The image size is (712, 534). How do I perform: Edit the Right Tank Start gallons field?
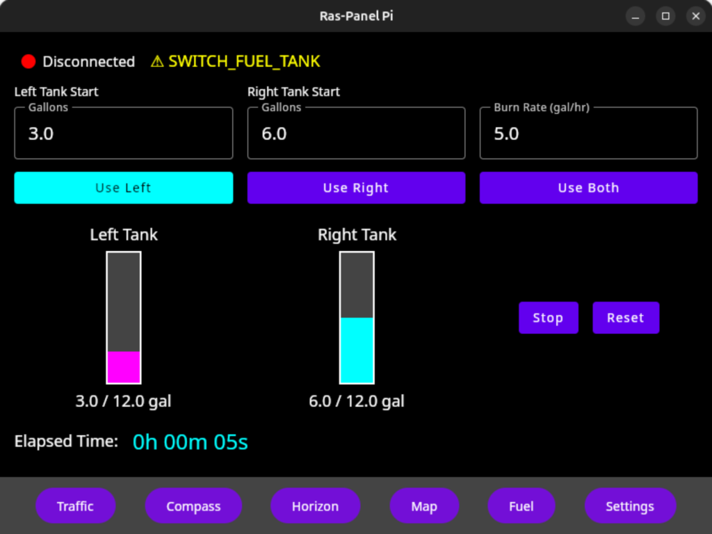click(356, 133)
